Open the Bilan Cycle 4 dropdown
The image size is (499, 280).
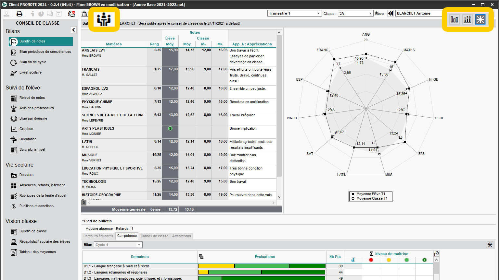tap(118, 245)
